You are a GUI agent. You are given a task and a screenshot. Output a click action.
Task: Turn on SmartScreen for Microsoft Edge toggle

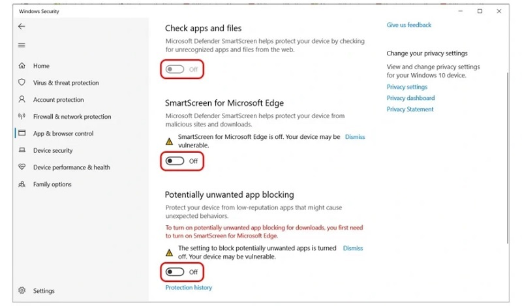(176, 161)
